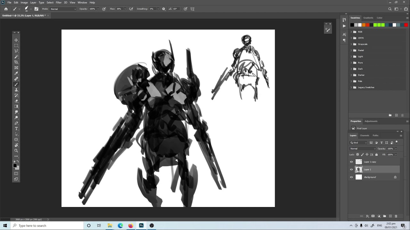This screenshot has width=410, height=230.
Task: Hide the Layer 1 layer
Action: [351, 170]
